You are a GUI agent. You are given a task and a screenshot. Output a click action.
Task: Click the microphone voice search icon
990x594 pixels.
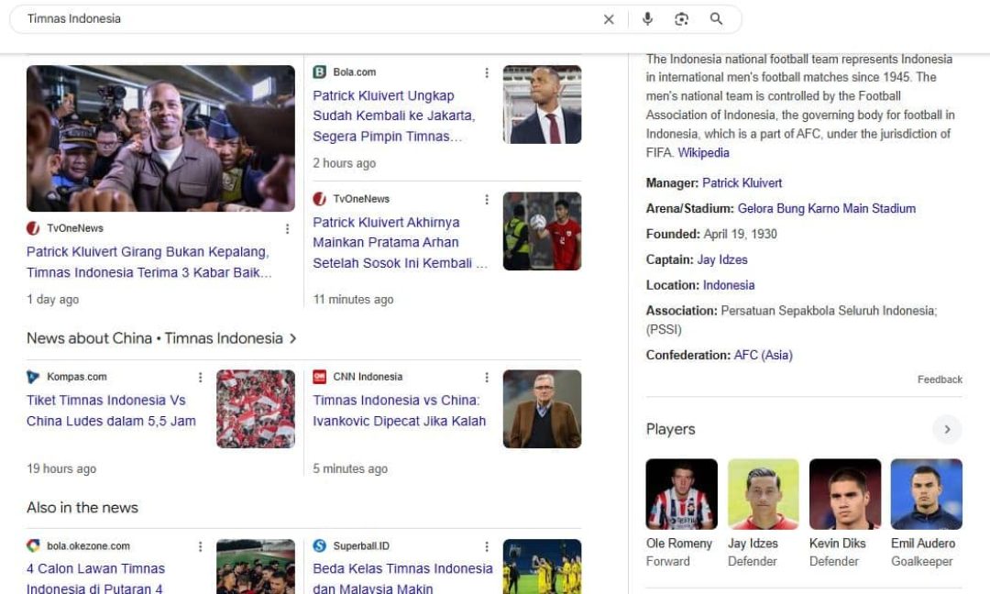coord(648,18)
